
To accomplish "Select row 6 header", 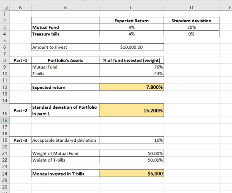I will click(x=5, y=47).
